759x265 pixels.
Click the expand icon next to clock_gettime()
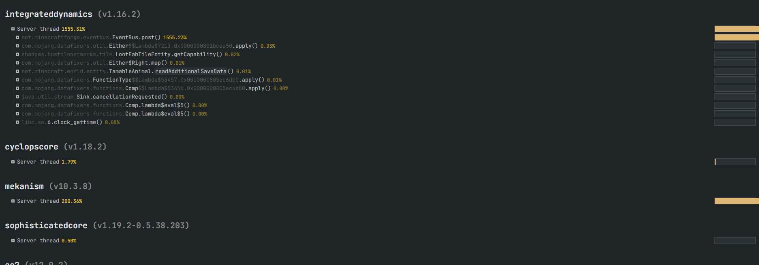point(17,122)
